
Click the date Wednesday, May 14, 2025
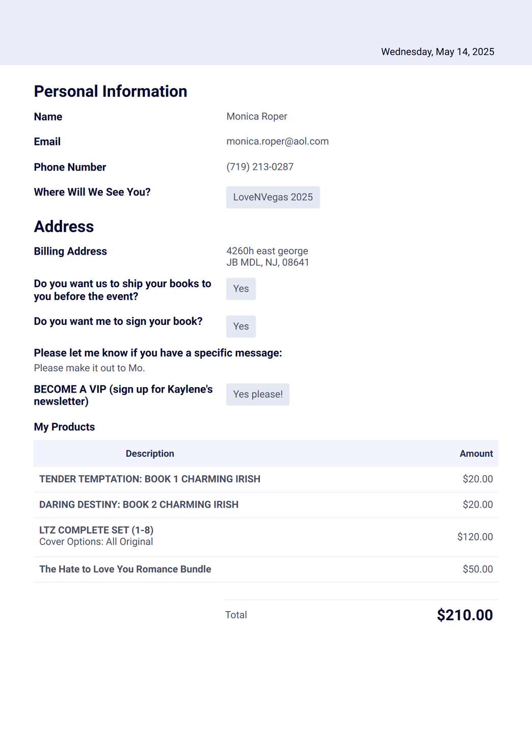(438, 52)
